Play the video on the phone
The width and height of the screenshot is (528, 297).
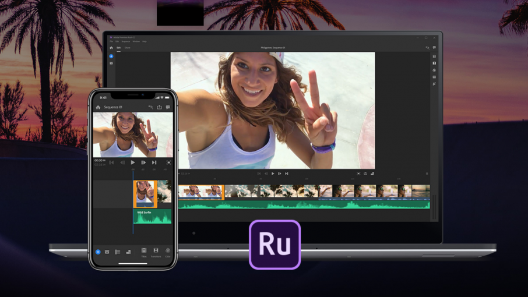click(x=133, y=162)
